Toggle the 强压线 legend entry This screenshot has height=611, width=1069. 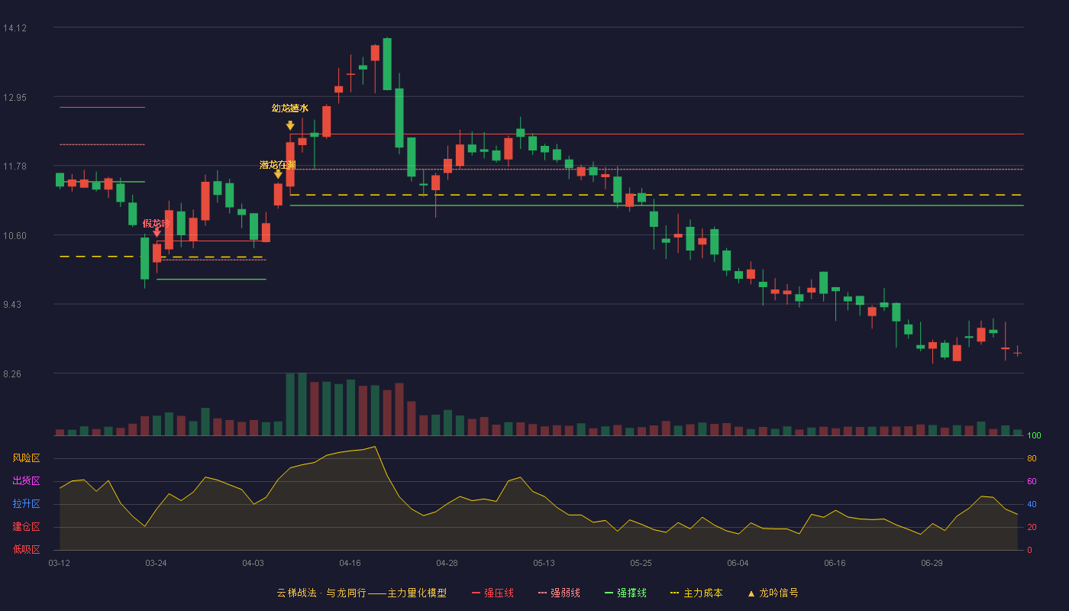click(x=493, y=593)
